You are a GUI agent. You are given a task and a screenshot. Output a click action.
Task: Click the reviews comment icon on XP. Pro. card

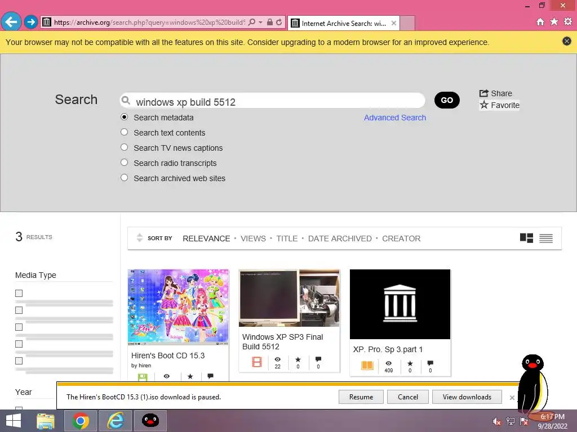pyautogui.click(x=430, y=363)
